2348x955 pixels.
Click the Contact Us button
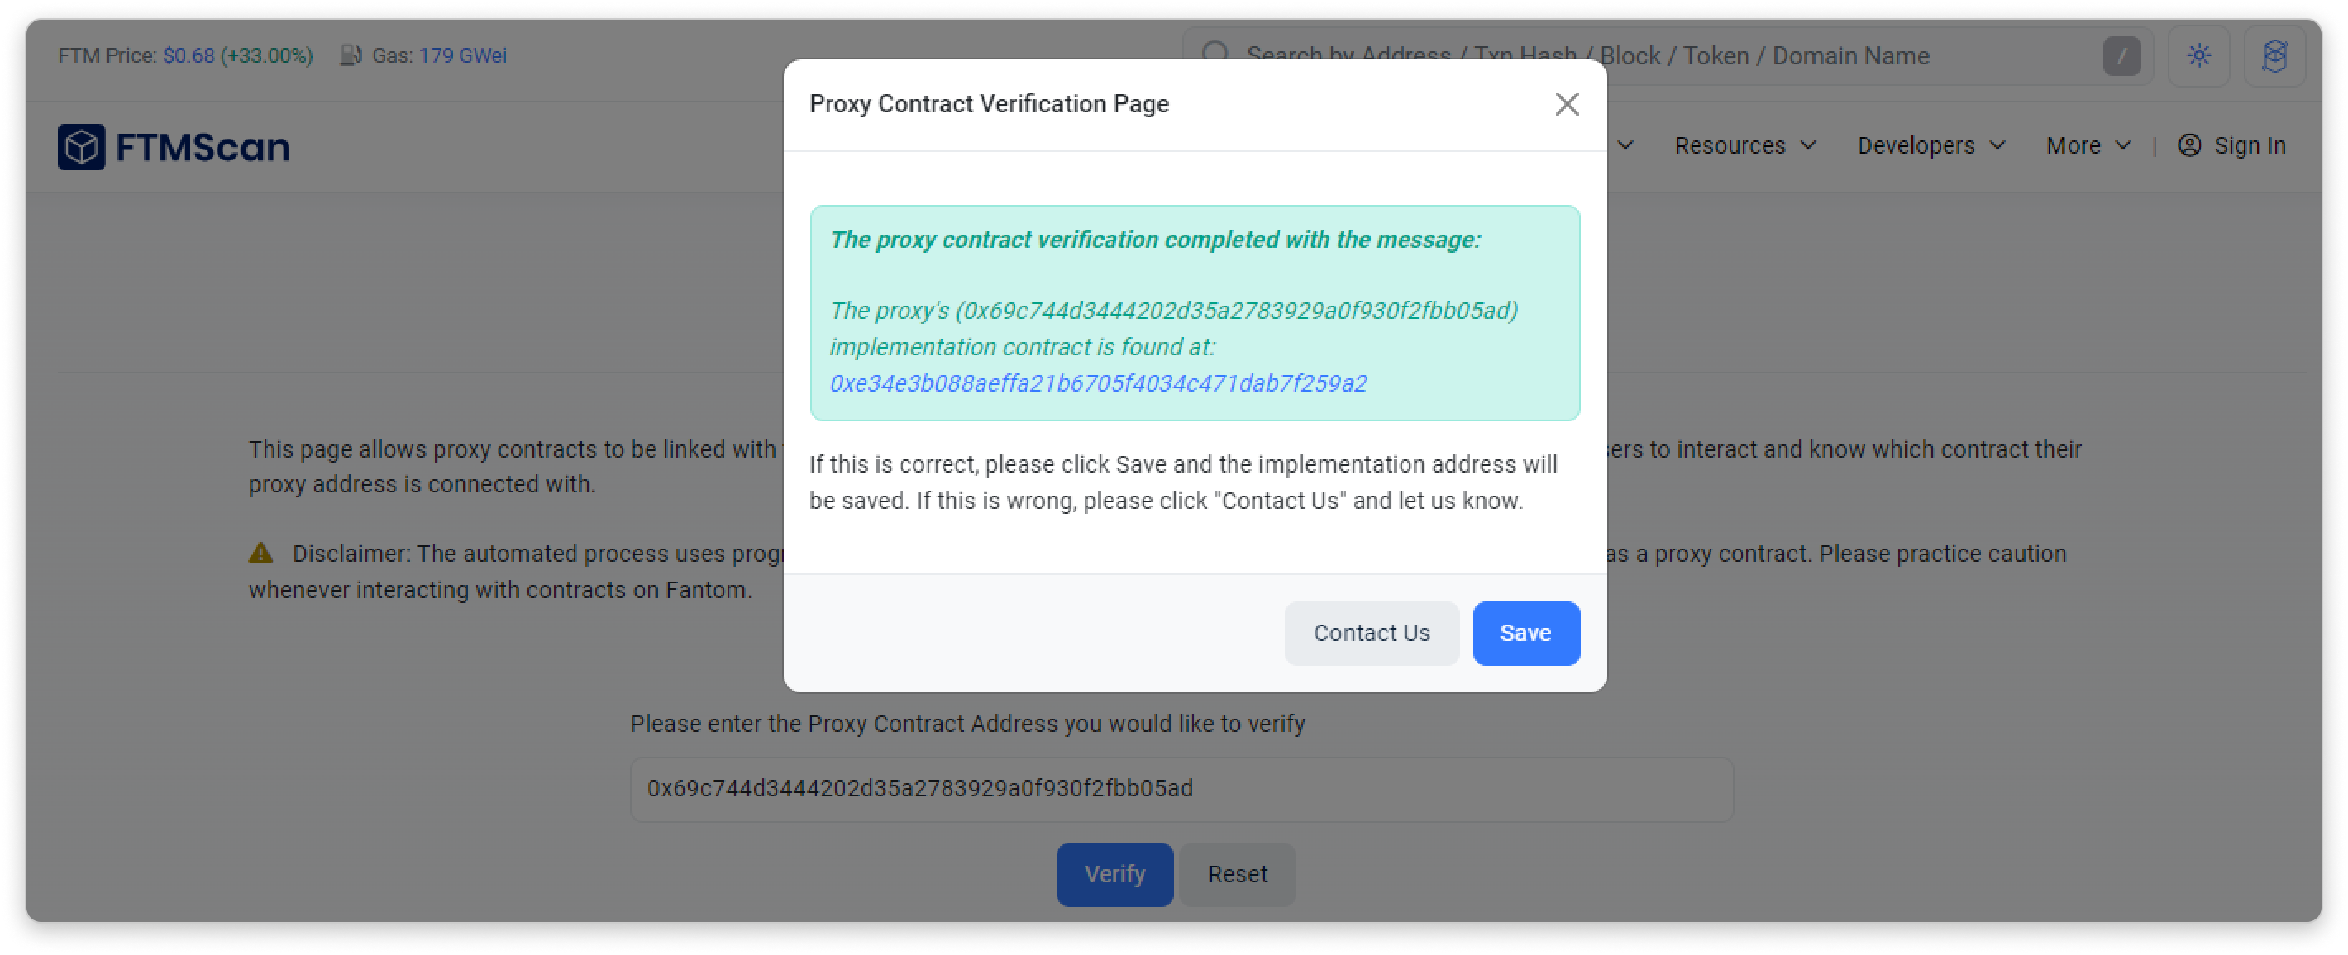[x=1371, y=633]
